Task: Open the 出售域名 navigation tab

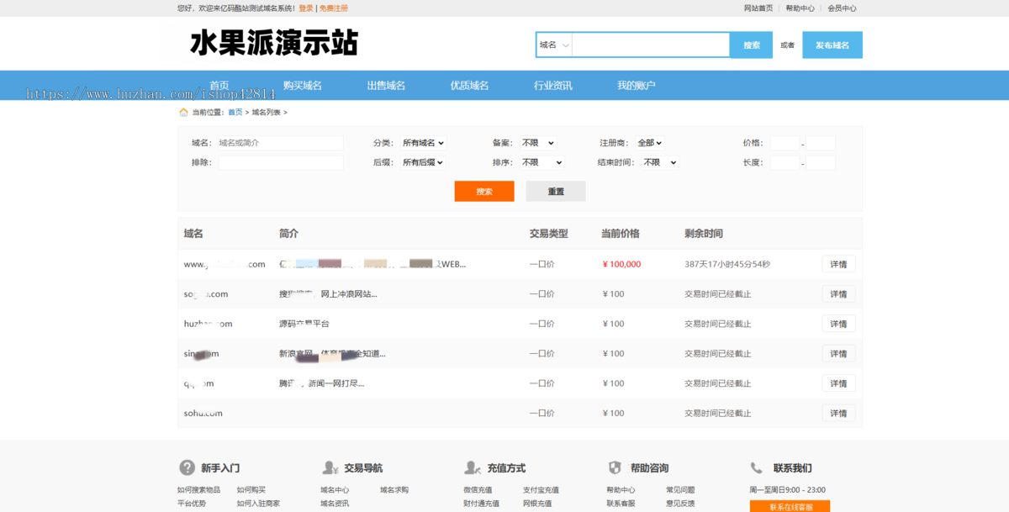Action: pos(386,85)
